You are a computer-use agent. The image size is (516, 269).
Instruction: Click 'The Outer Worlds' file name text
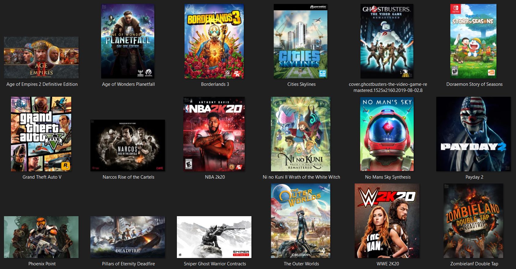[x=302, y=264]
